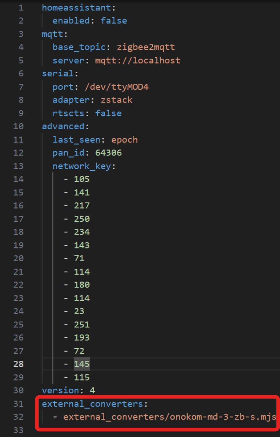The image size is (280, 437).
Task: Click the base_topic value zigbee2mqtt
Action: (146, 47)
